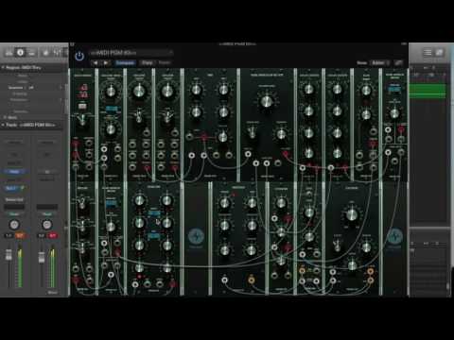This screenshot has width=454, height=340.
Task: Open the plug-in preset name dropdown
Action: coord(131,53)
